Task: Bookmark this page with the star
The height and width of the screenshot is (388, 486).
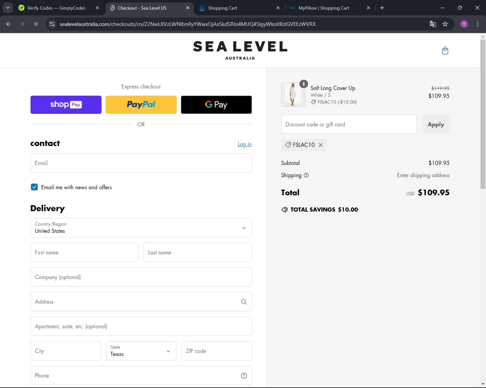Action: pyautogui.click(x=445, y=24)
